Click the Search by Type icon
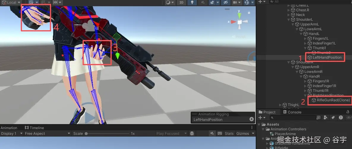This screenshot has height=149, width=352. tap(326, 118)
